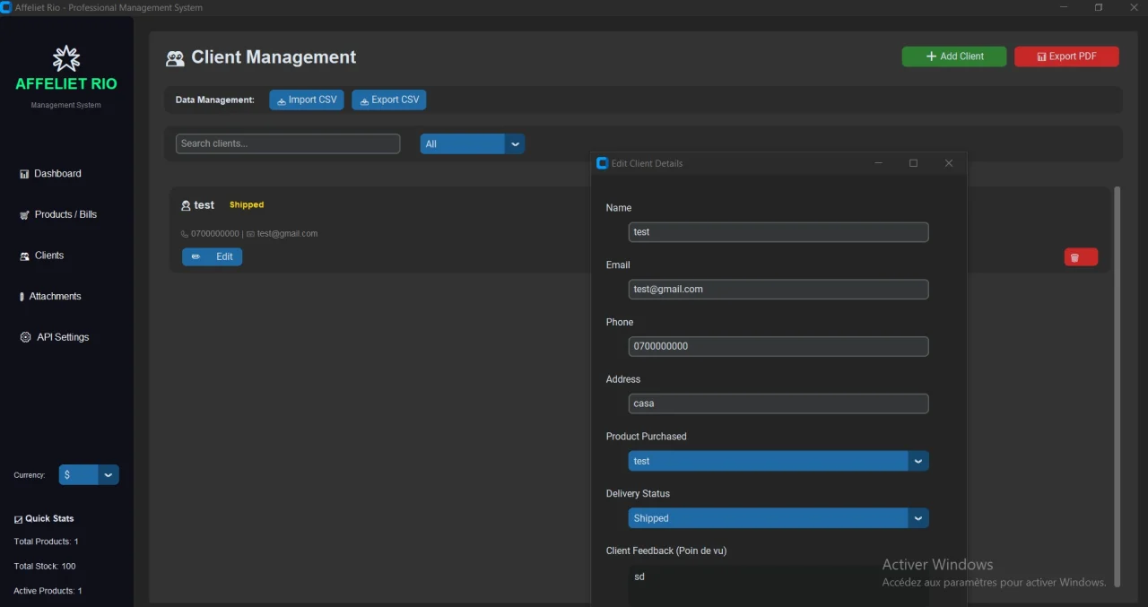Click the Address field containing casa

pyautogui.click(x=778, y=404)
